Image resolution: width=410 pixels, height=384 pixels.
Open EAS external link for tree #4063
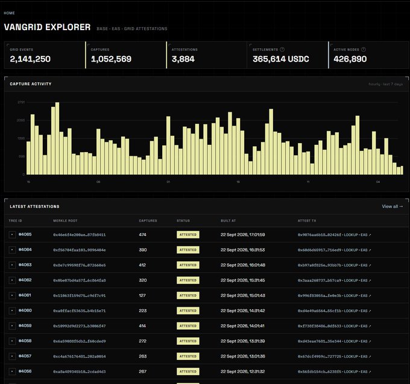tap(366, 265)
